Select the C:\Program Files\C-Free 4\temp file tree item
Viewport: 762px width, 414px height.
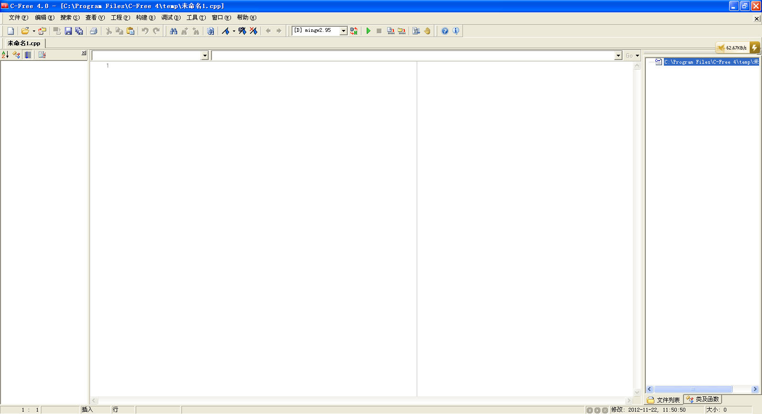[x=712, y=62]
